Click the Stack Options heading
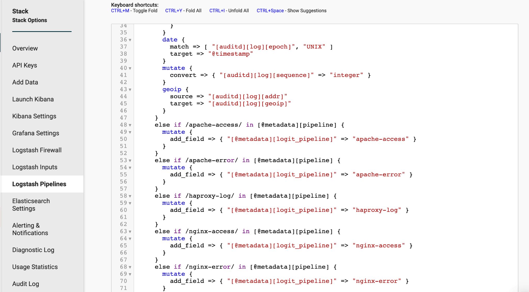 tap(30, 20)
